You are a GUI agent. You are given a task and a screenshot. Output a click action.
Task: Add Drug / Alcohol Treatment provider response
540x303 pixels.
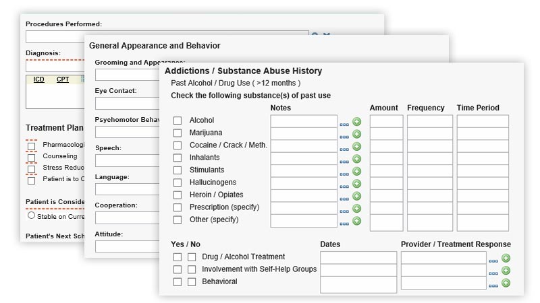click(506, 258)
